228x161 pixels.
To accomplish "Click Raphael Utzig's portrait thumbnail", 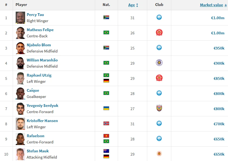I will 21,78.
